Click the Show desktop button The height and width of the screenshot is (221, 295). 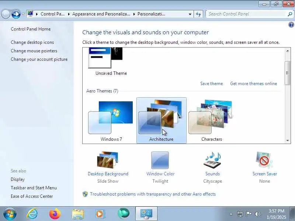pyautogui.click(x=292, y=214)
